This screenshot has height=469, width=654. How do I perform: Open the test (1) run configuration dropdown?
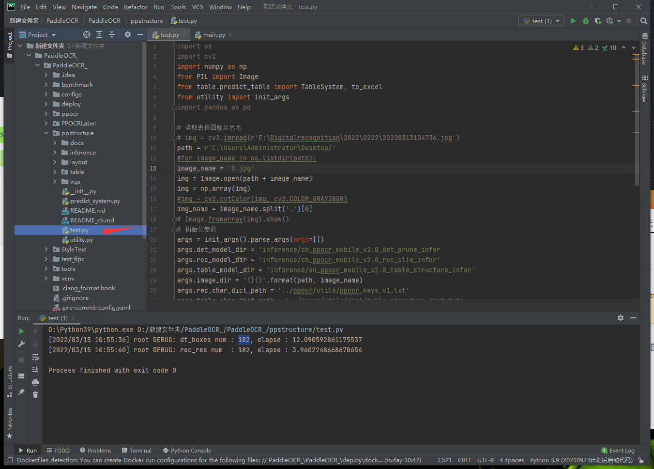(x=541, y=21)
